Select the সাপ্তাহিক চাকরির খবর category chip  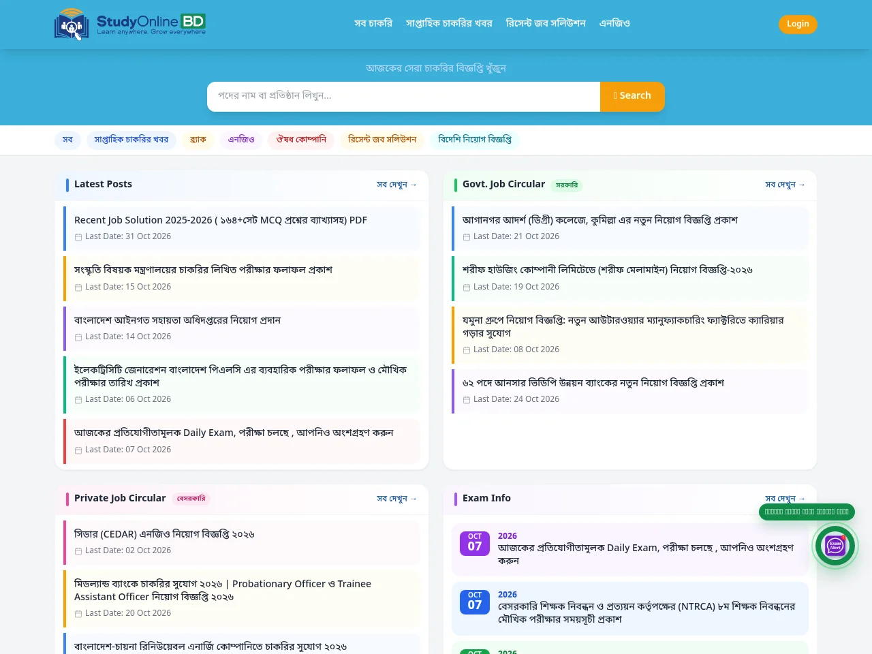pos(131,140)
